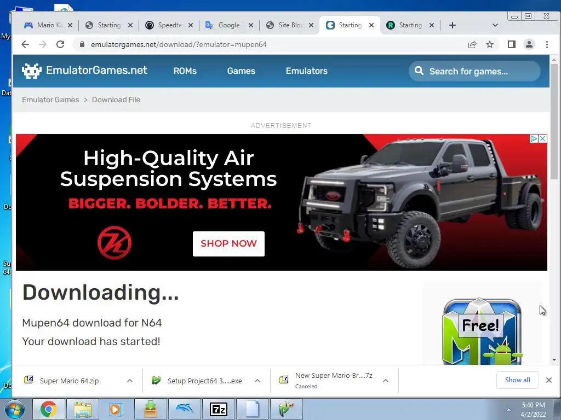Click the browser forward arrow
This screenshot has height=420, width=561.
[x=43, y=44]
